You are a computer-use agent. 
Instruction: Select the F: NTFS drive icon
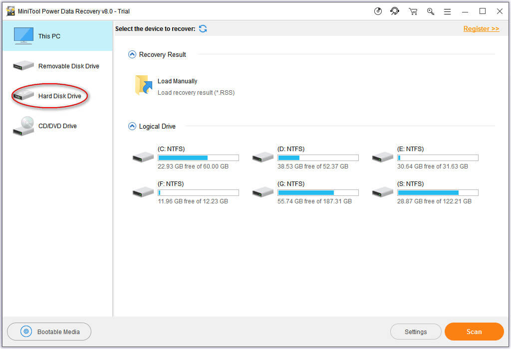(x=143, y=192)
